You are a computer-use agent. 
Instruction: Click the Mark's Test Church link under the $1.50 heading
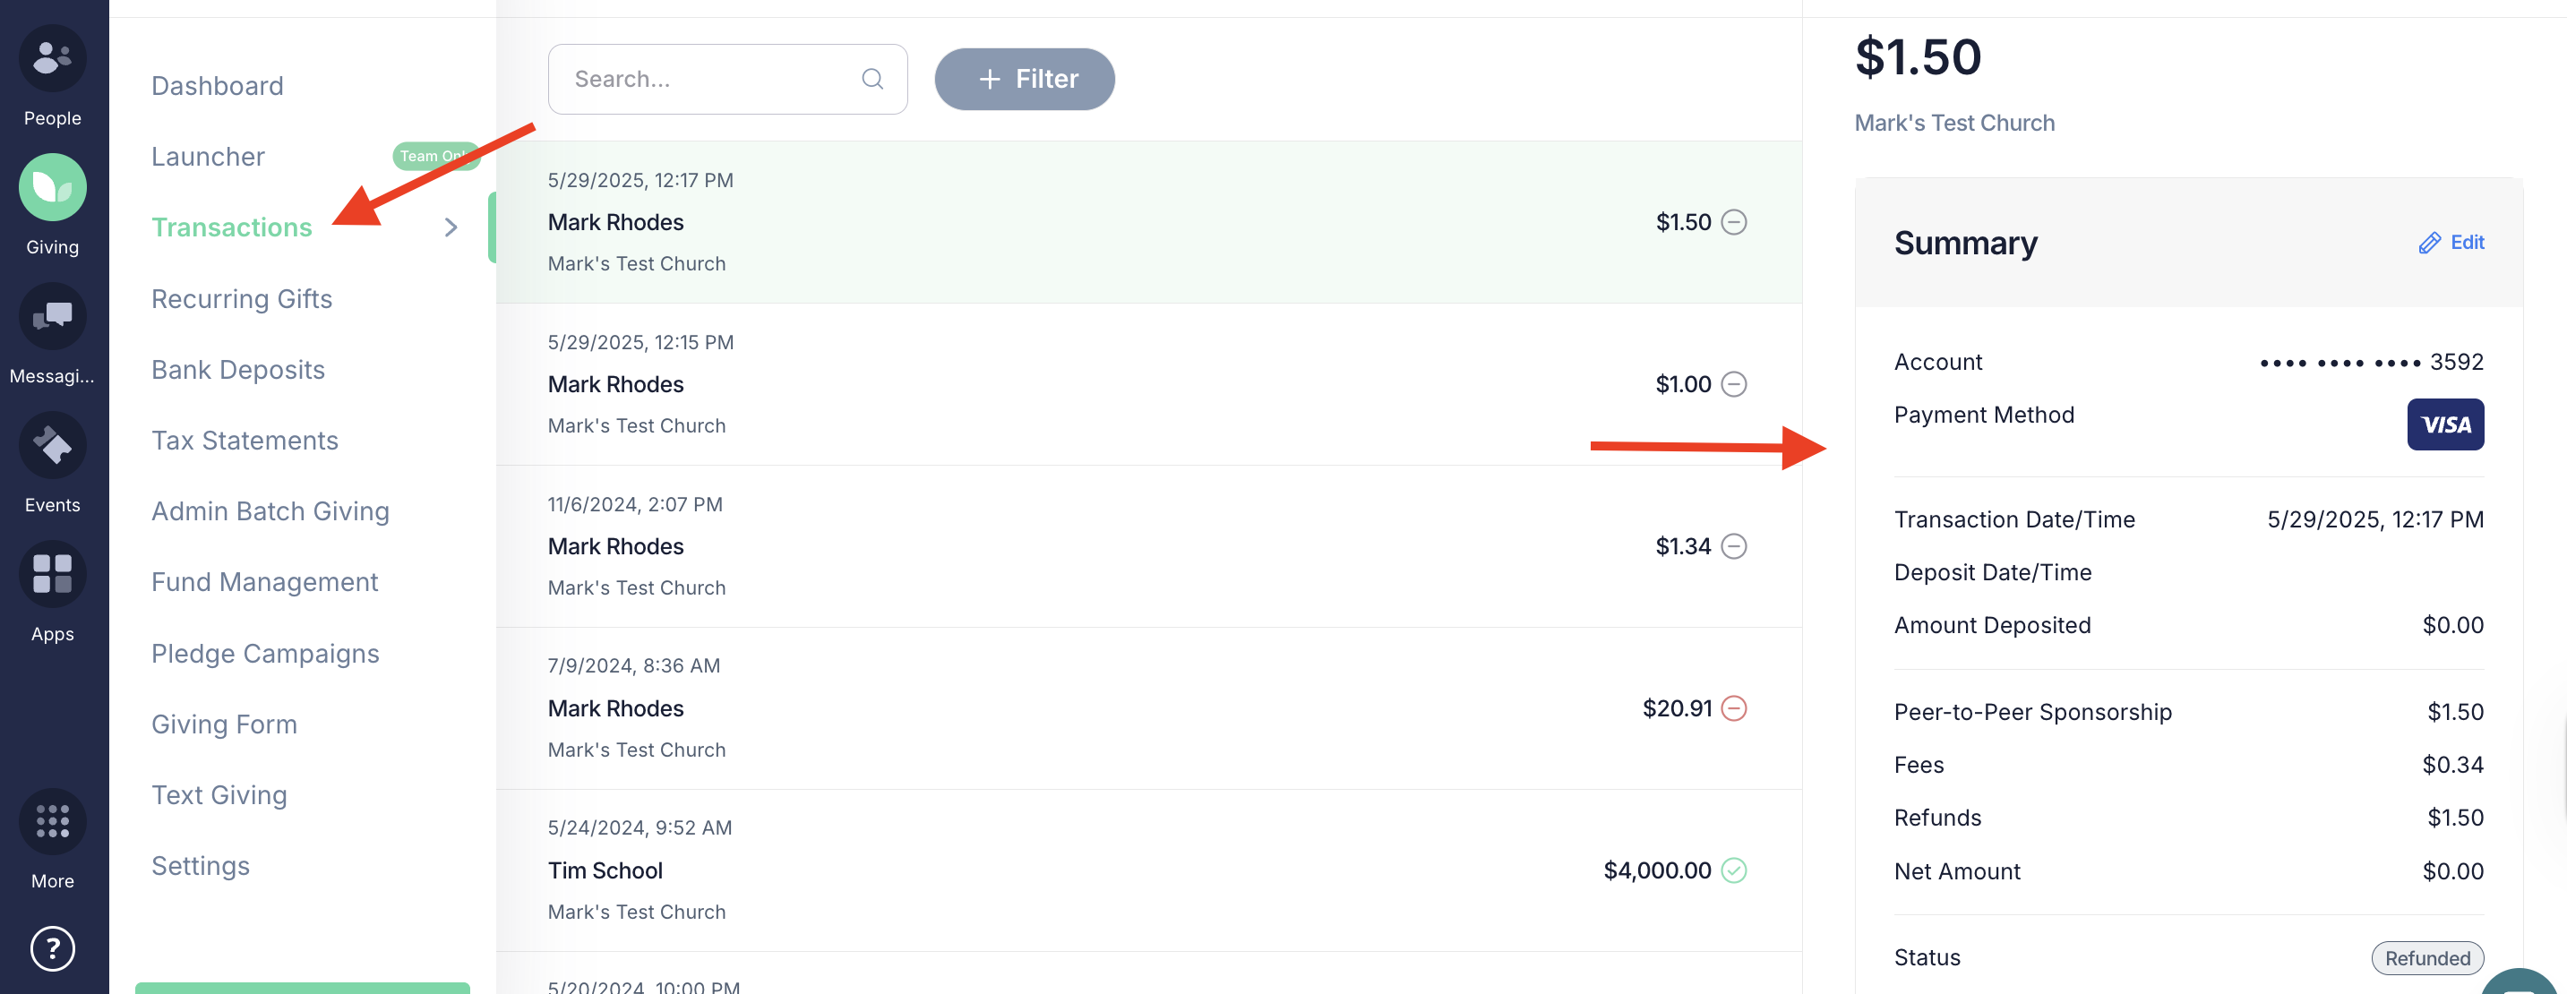coord(1953,123)
